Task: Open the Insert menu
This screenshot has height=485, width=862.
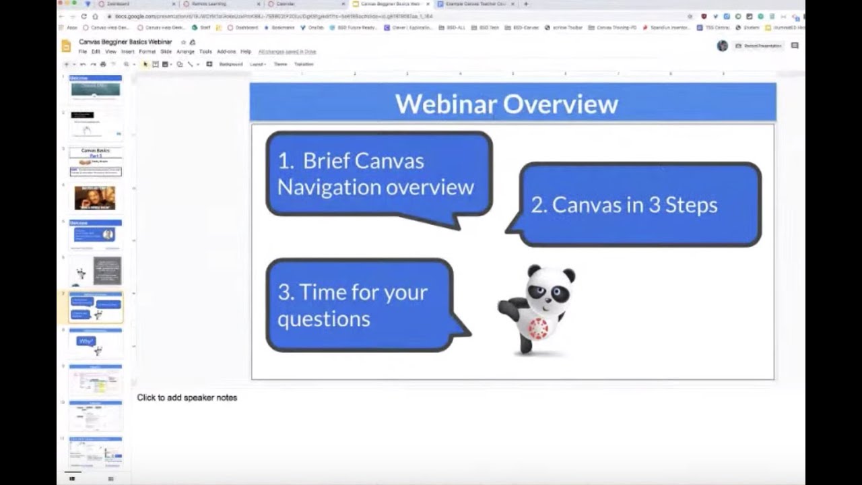Action: click(x=128, y=51)
